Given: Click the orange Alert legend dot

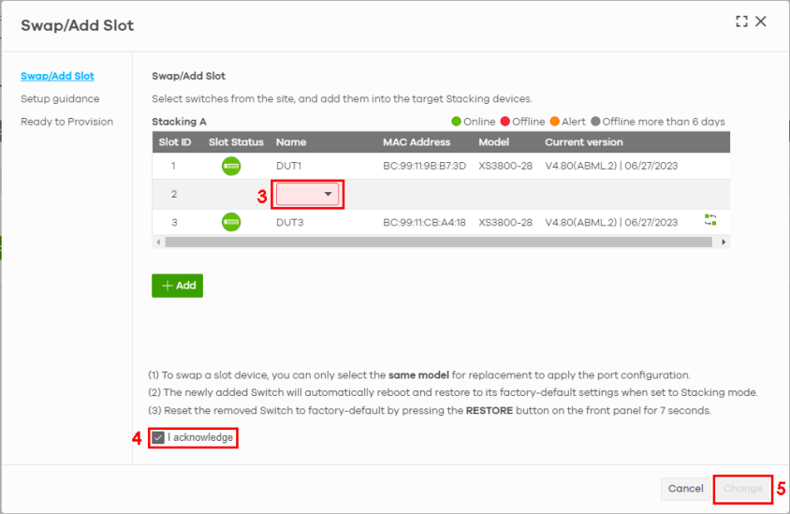Looking at the screenshot, I should point(554,122).
